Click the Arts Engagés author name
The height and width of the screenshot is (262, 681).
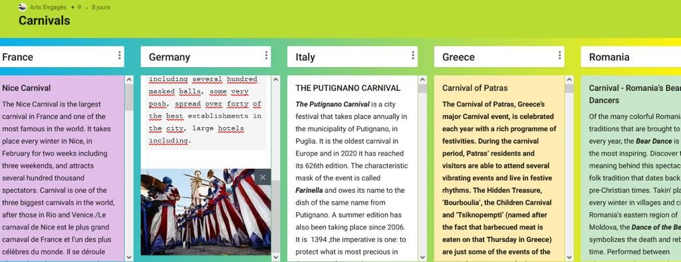(x=48, y=7)
